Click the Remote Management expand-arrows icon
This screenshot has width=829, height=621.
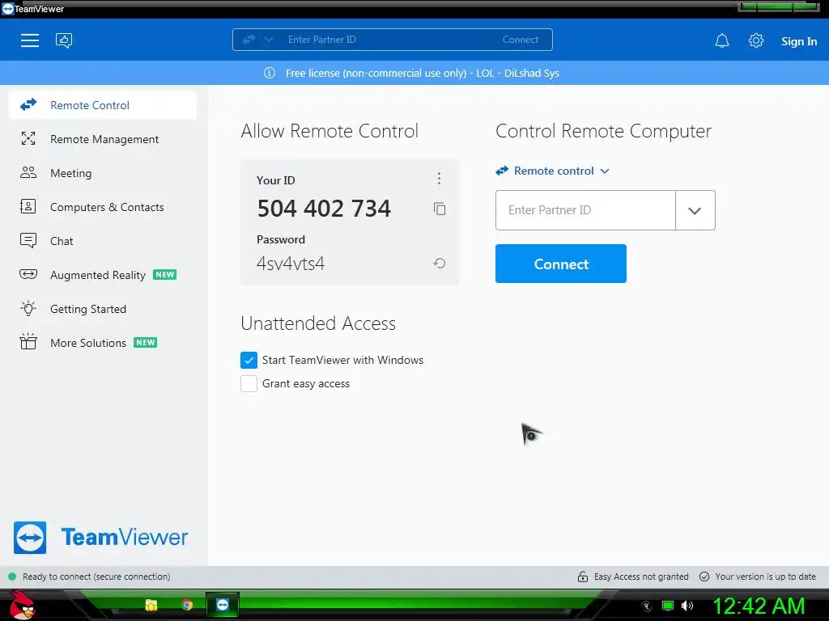pyautogui.click(x=28, y=138)
